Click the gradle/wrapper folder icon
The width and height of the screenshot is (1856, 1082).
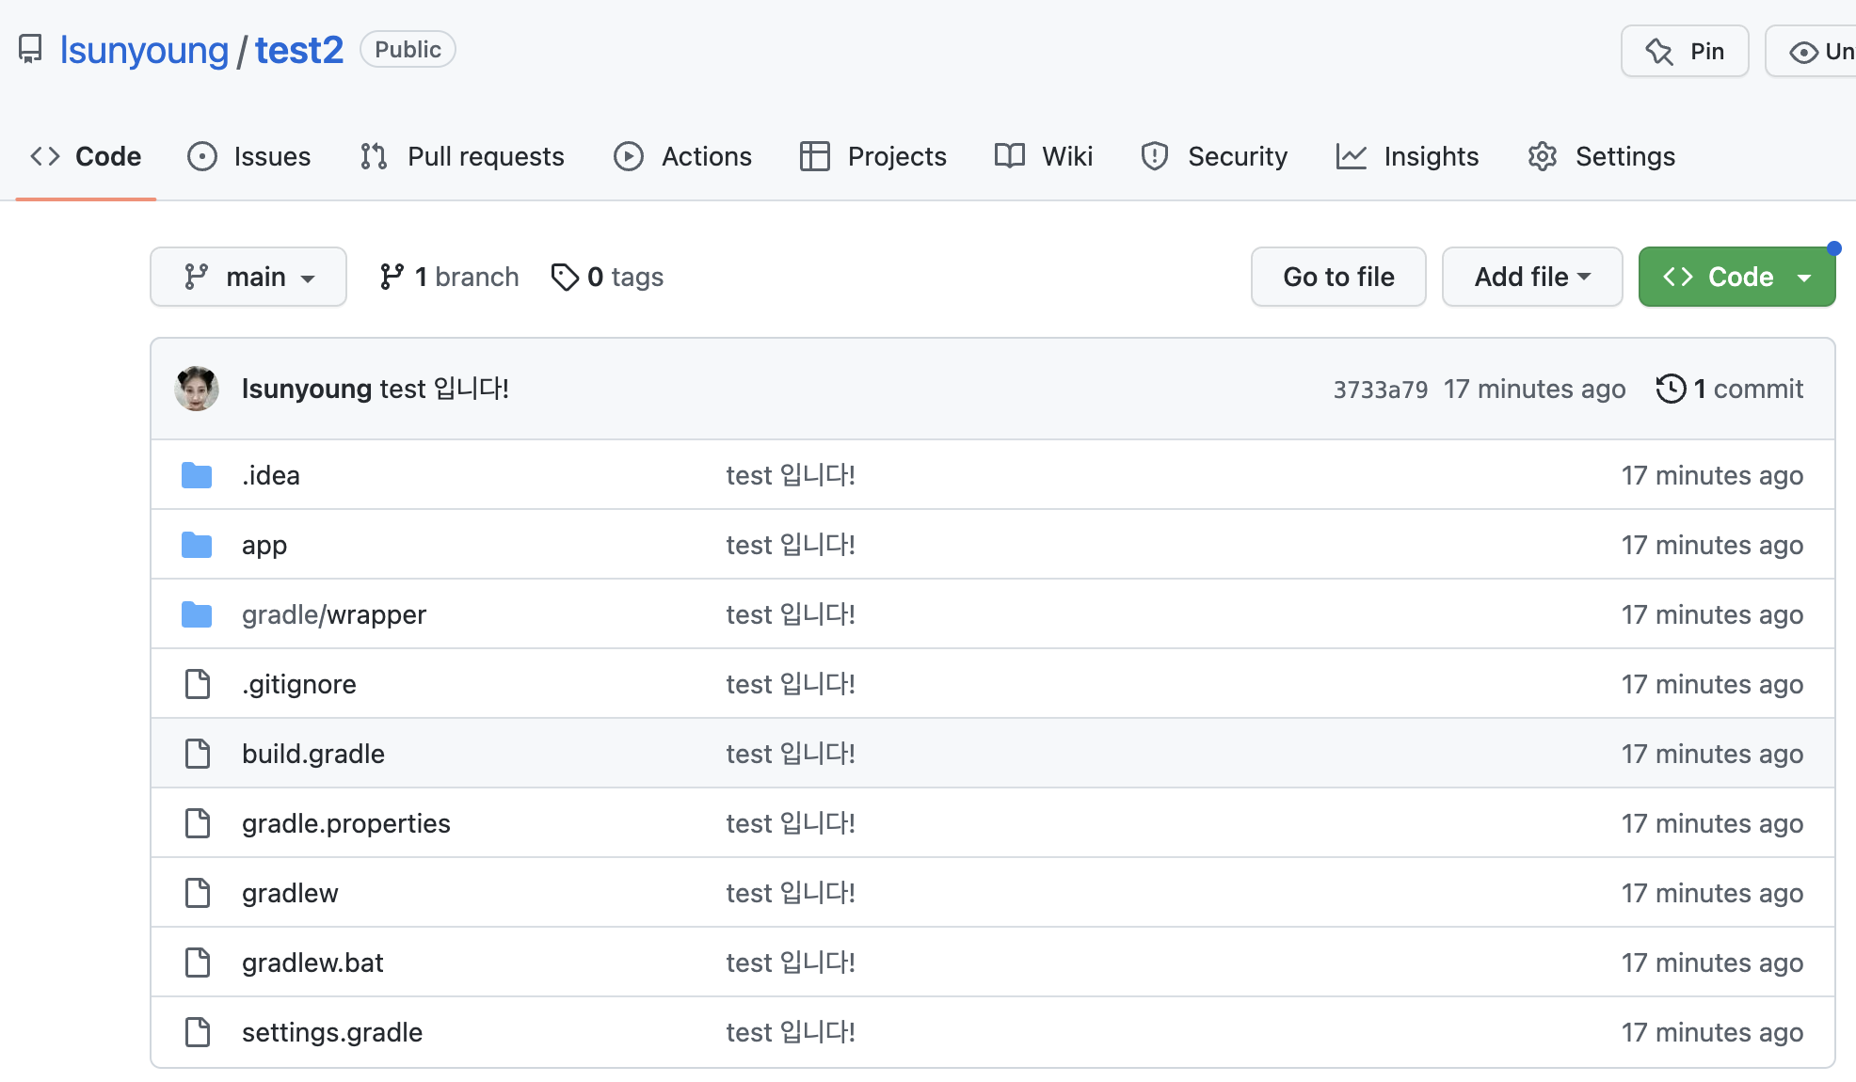coord(197,614)
